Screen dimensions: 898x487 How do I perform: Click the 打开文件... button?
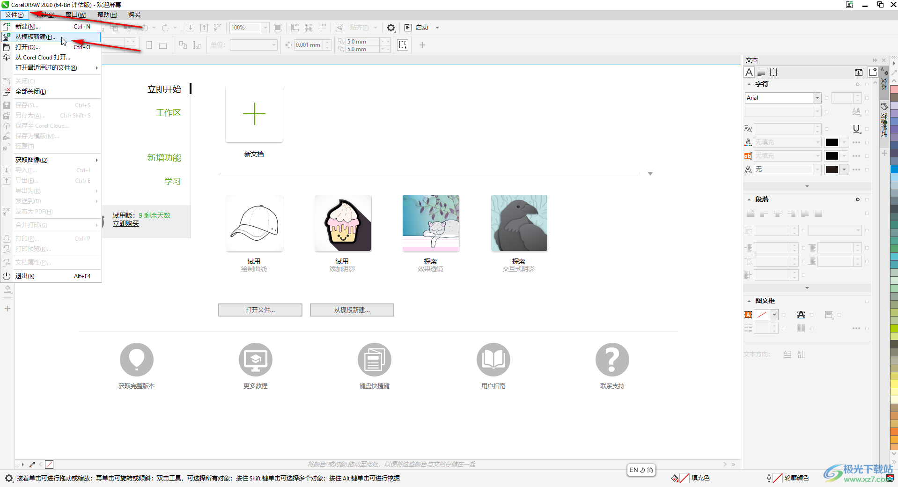coord(260,310)
